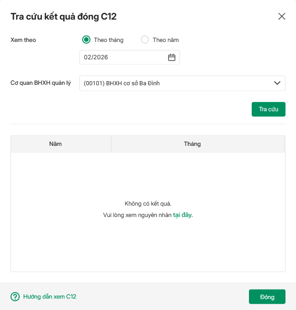The image size is (296, 310).
Task: Click the Xem theo label
Action: tap(23, 40)
